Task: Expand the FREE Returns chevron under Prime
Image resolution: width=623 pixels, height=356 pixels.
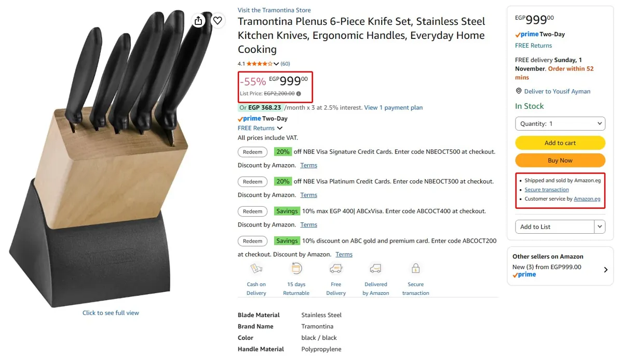Action: click(280, 128)
